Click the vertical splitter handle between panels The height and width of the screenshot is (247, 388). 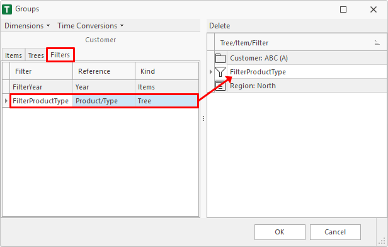(203, 118)
